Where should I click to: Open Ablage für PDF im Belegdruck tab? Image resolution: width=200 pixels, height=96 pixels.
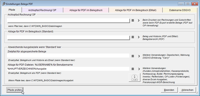[86, 10]
